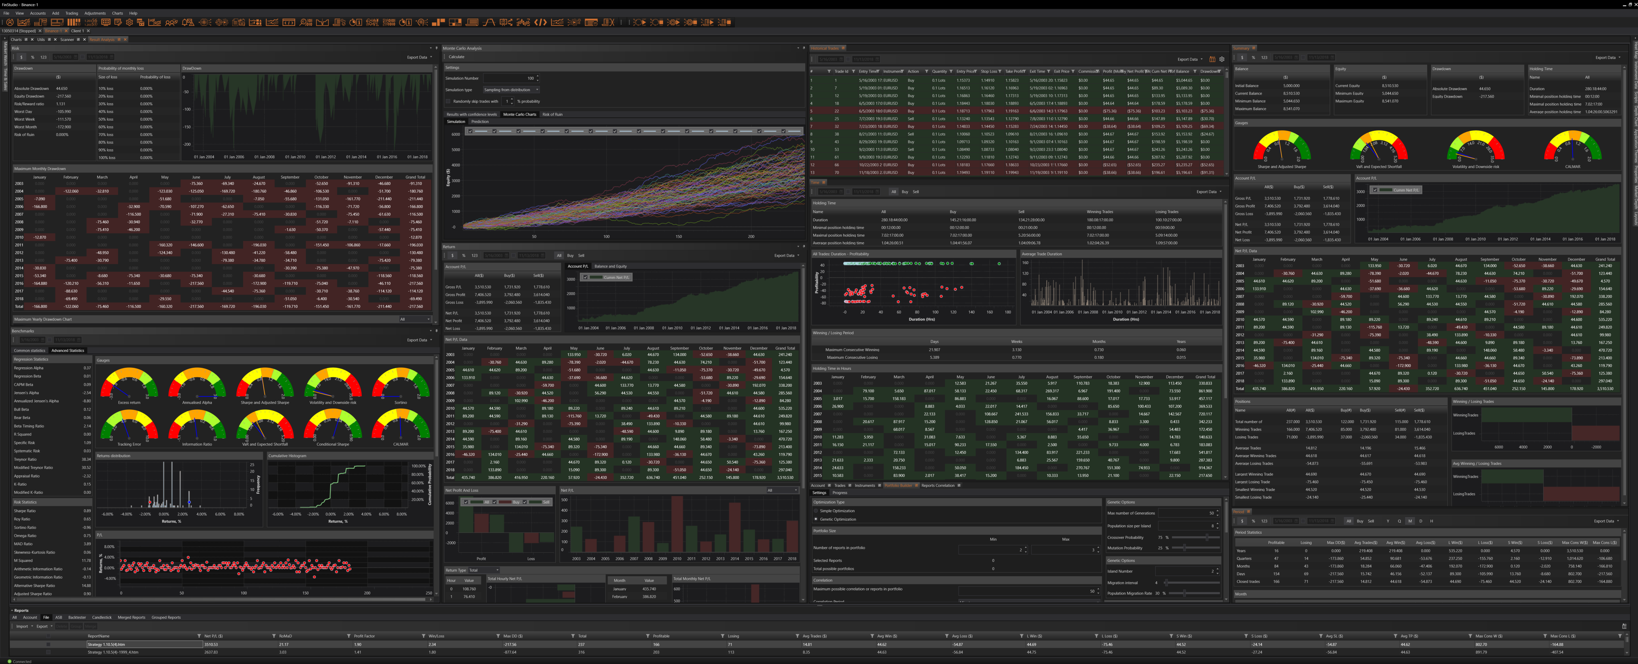1638x664 pixels.
Task: Toggle Cumm Net P/L legend checkbox
Action: [x=586, y=277]
